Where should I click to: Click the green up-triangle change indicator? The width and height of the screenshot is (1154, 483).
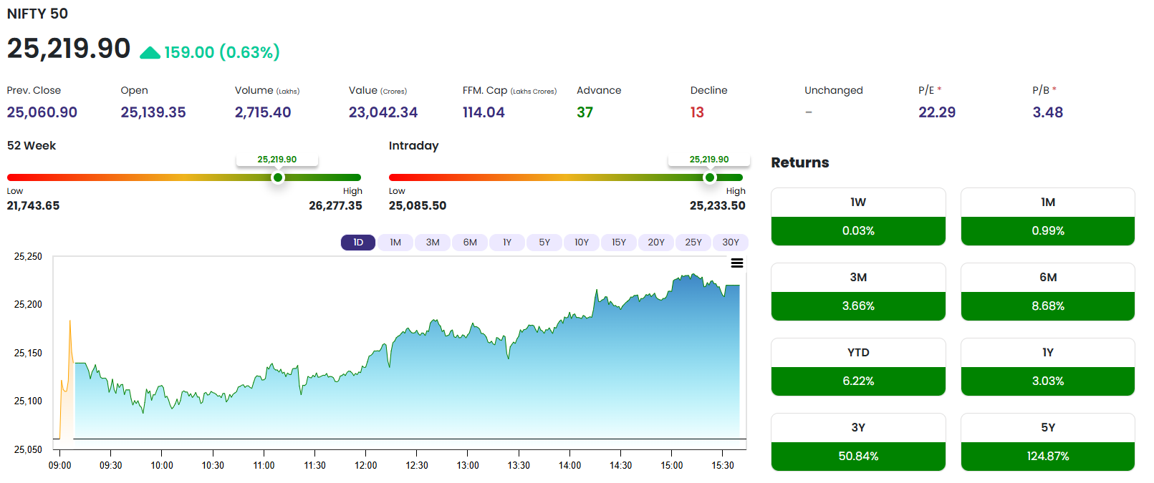150,52
